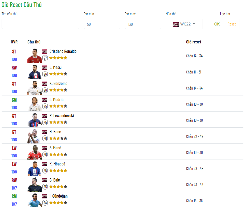Click the WC22 badge beside K. Mbappé
The image size is (245, 207).
(x=44, y=164)
